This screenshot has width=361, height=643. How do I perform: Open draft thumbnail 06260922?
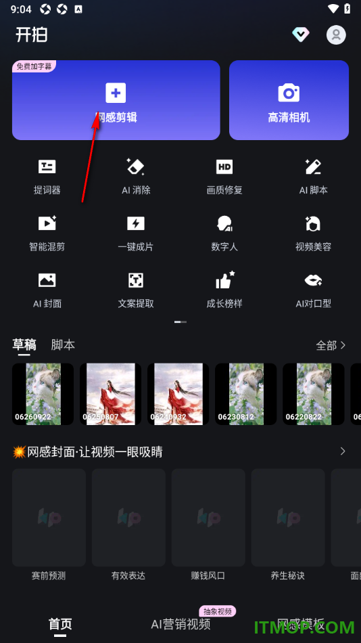point(43,394)
